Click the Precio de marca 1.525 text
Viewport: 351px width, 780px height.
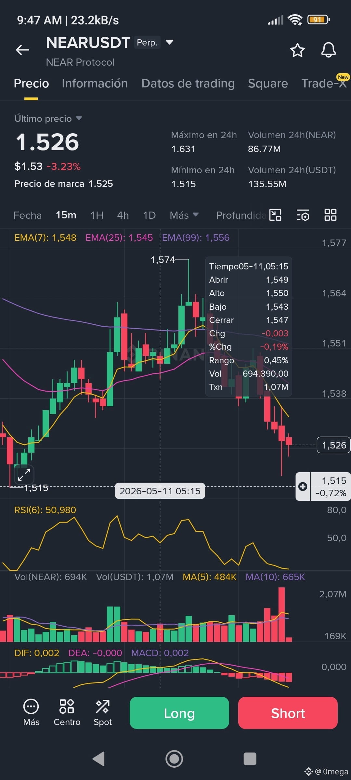click(64, 184)
